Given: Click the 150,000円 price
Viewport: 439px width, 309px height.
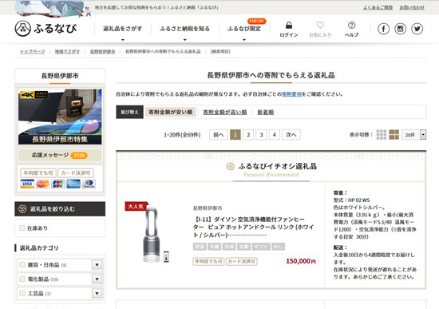Looking at the screenshot, I should pyautogui.click(x=301, y=261).
